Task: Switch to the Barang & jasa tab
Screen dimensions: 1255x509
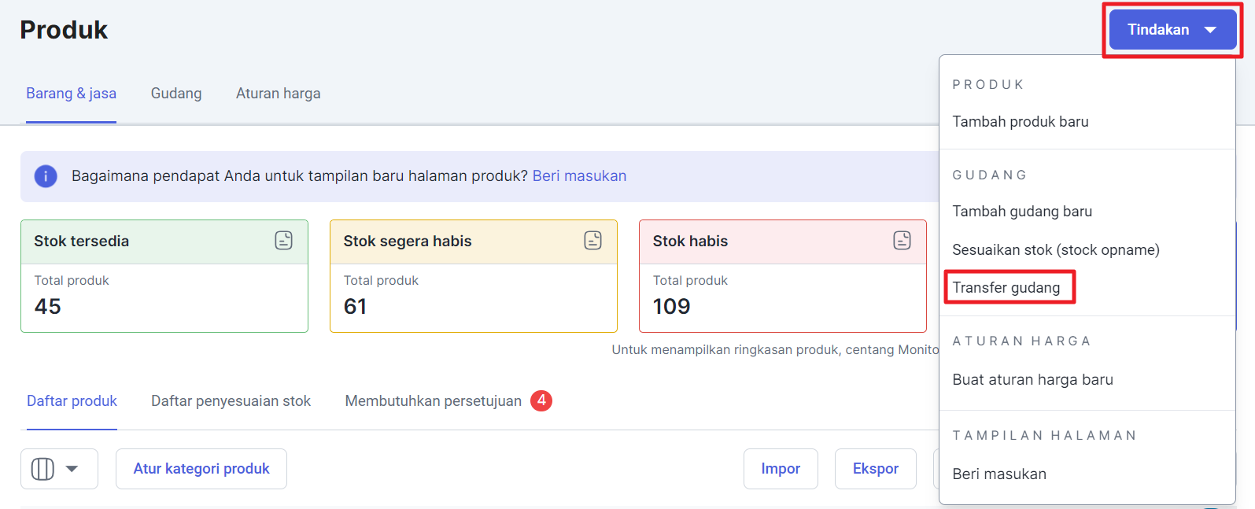Action: [71, 94]
